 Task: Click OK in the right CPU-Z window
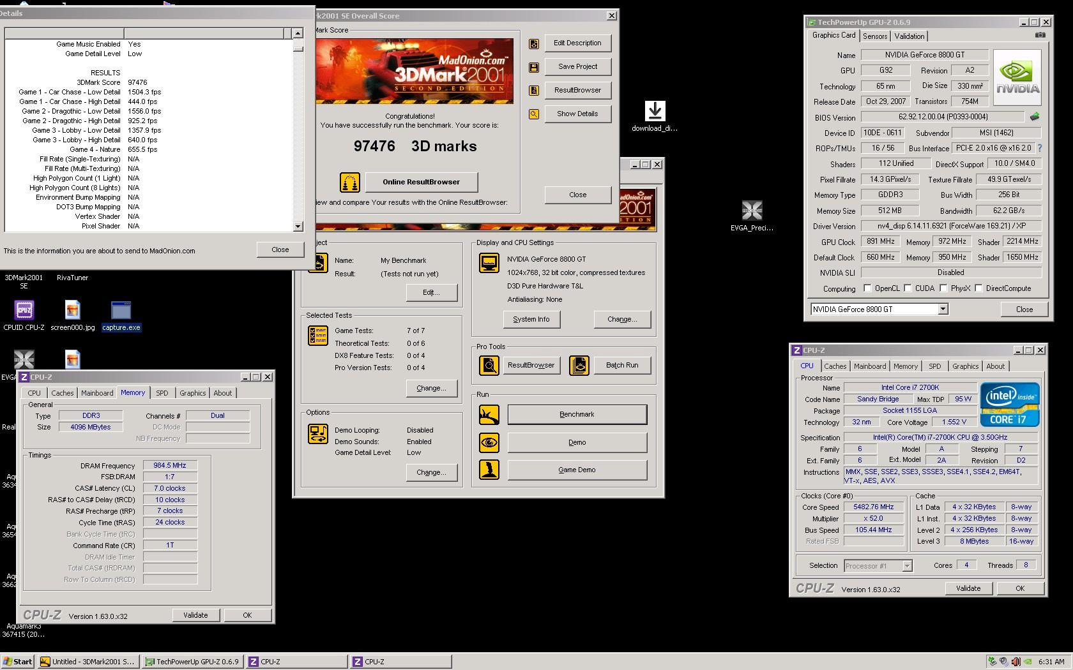pyautogui.click(x=1020, y=588)
